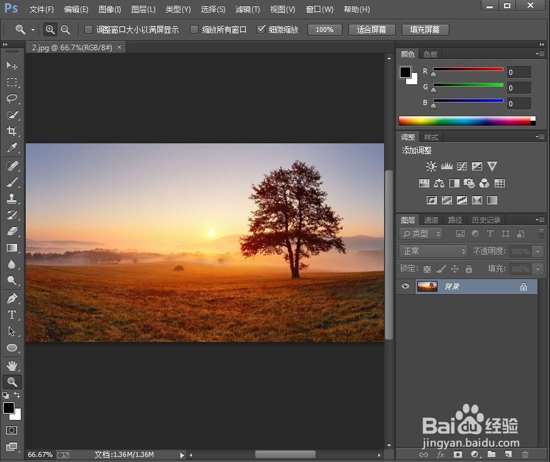This screenshot has height=462, width=550.
Task: Open 滤镜(T) menu
Action: tap(248, 9)
